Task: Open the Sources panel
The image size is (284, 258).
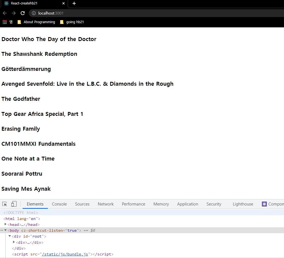Action: pos(82,204)
